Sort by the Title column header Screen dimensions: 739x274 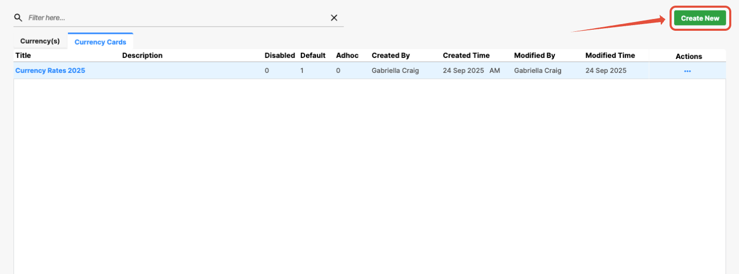[x=23, y=55]
